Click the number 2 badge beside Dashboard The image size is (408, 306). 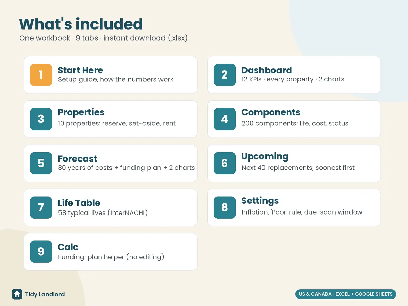(x=225, y=75)
